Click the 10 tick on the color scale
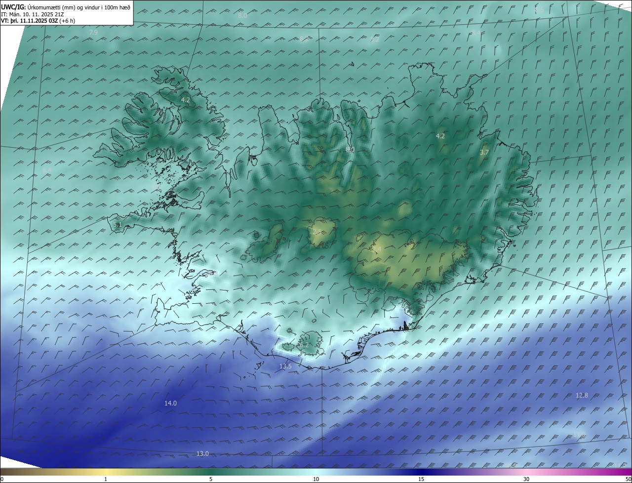The height and width of the screenshot is (483, 632). 316,479
